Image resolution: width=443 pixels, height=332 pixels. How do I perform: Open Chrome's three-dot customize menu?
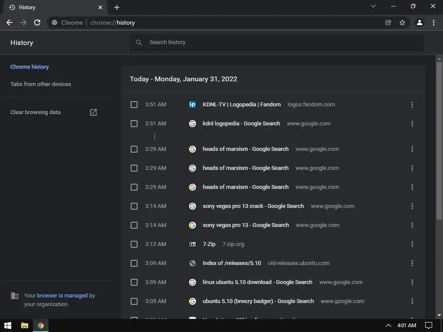click(x=433, y=22)
